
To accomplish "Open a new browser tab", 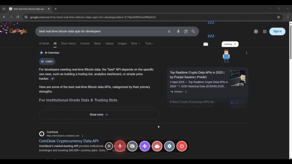I will (x=55, y=9).
